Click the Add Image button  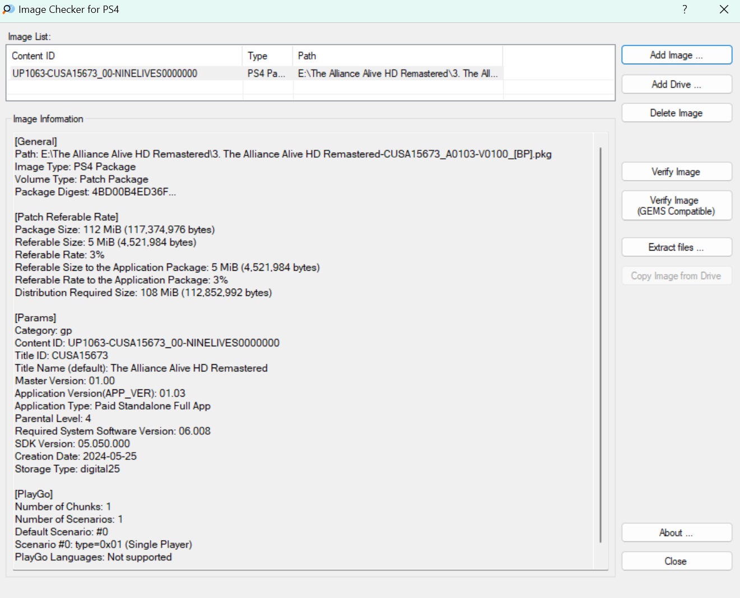(676, 55)
